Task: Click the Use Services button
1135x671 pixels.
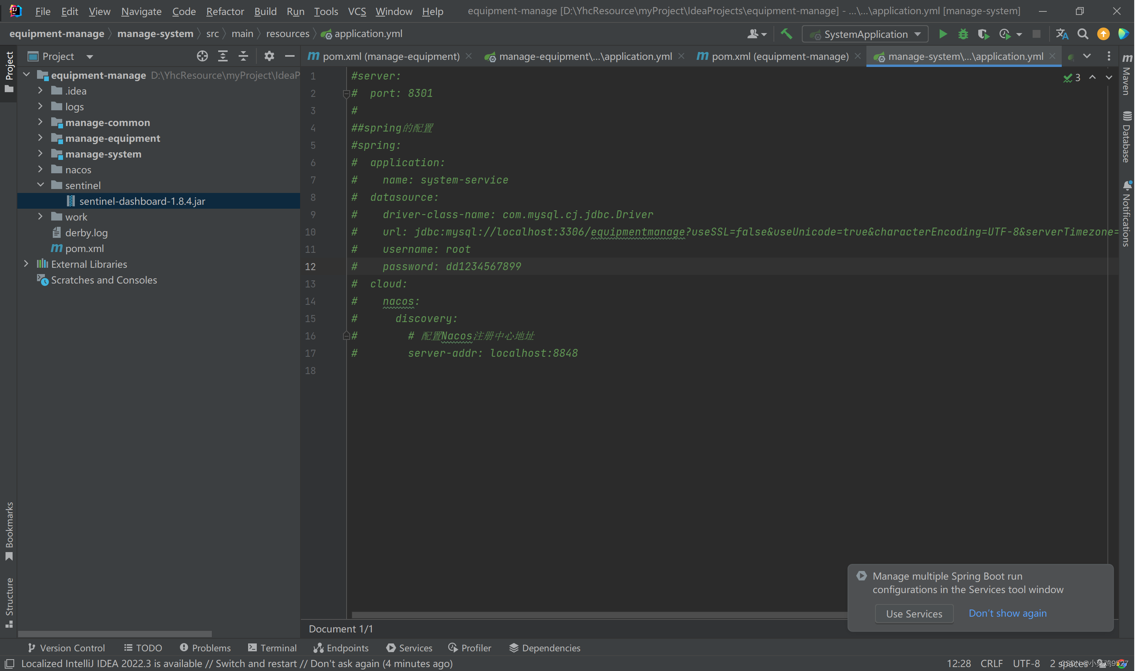Action: 914,614
